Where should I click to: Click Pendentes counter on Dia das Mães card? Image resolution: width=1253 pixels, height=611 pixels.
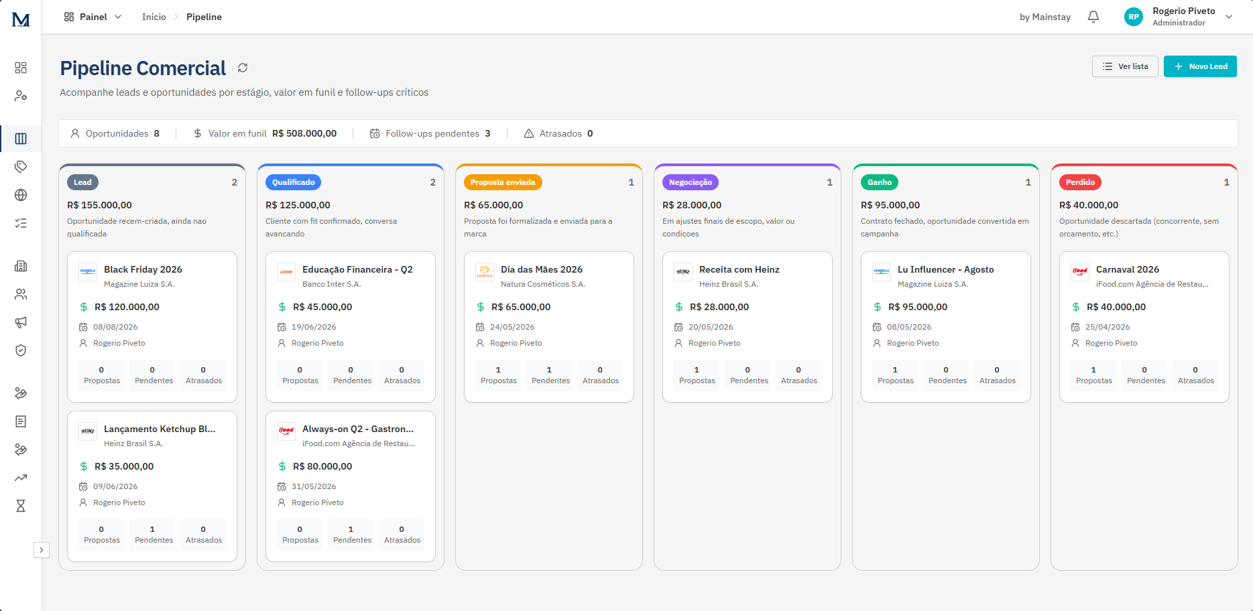coord(550,375)
